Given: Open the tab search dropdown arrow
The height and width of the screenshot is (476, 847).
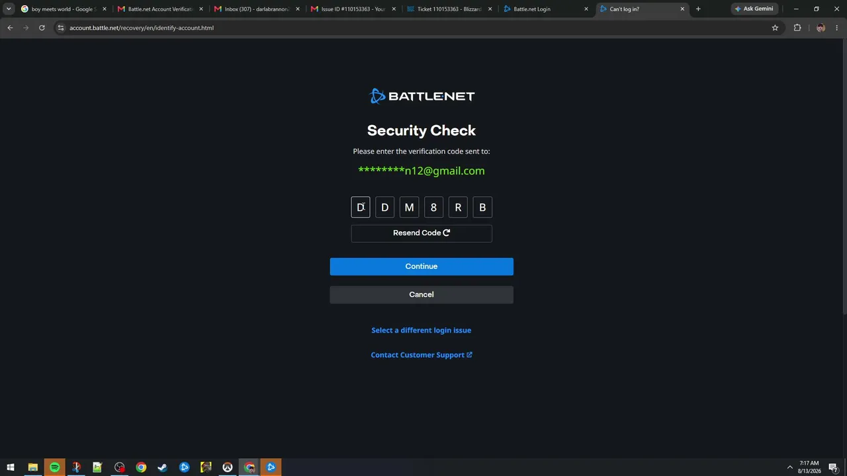Looking at the screenshot, I should click(9, 9).
